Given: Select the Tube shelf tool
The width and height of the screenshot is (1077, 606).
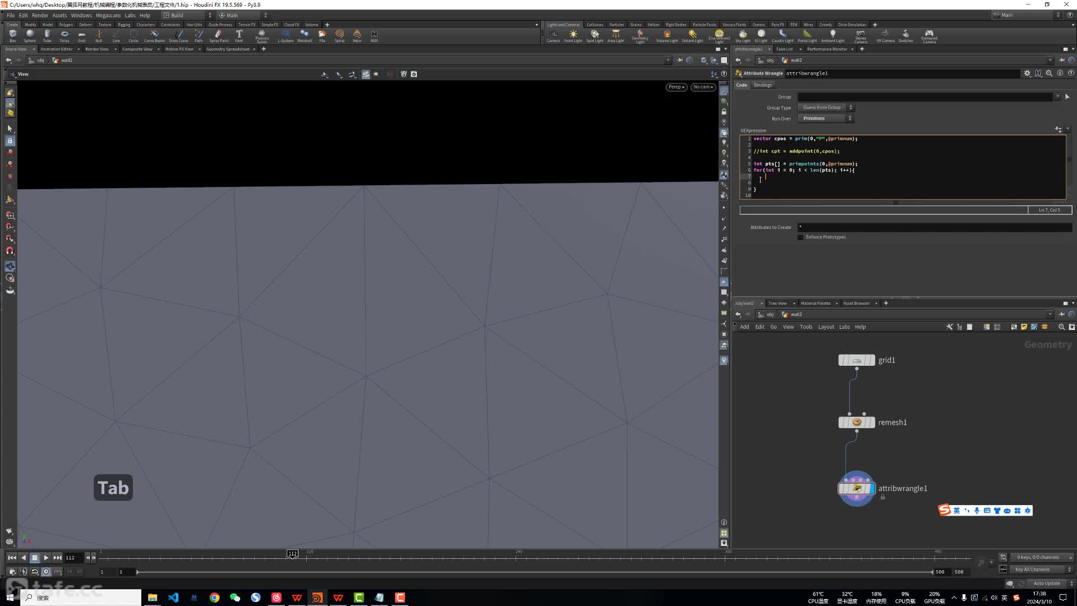Looking at the screenshot, I should tap(47, 36).
